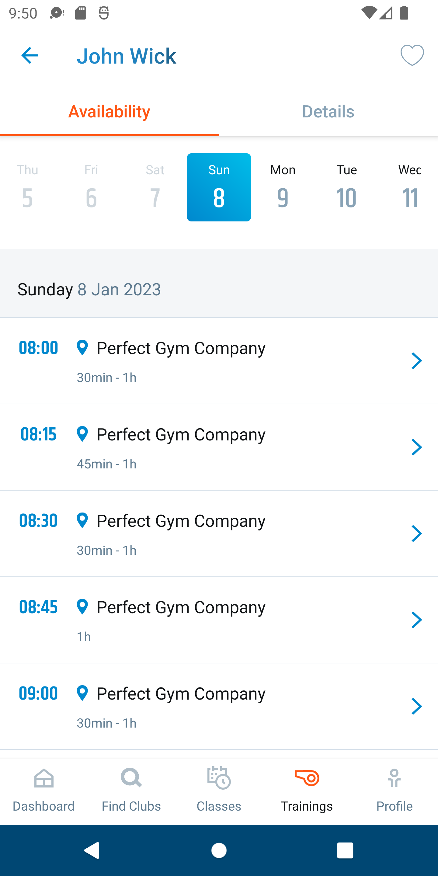Open the 08:00 slot chevron arrow
This screenshot has width=438, height=876.
pyautogui.click(x=416, y=361)
